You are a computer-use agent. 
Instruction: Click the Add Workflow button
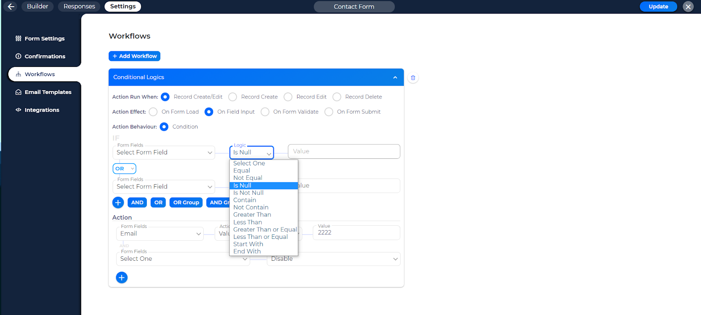(x=135, y=56)
